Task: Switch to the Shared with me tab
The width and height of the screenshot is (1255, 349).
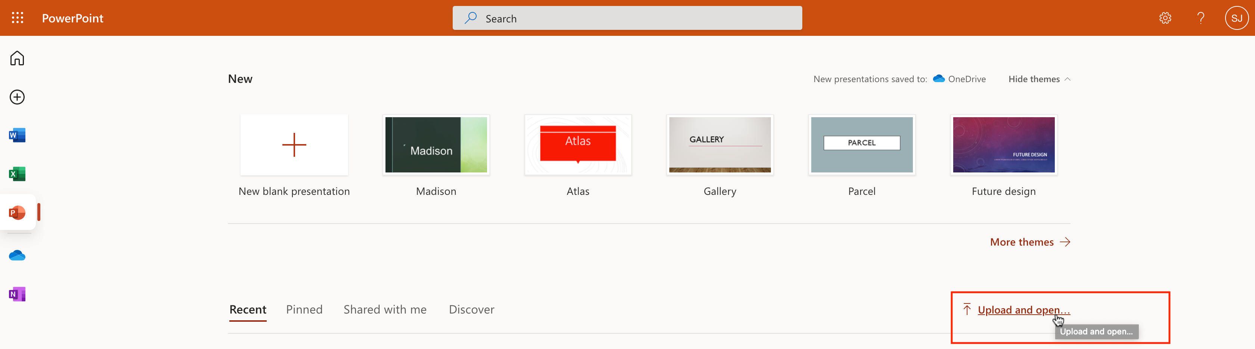Action: (384, 309)
